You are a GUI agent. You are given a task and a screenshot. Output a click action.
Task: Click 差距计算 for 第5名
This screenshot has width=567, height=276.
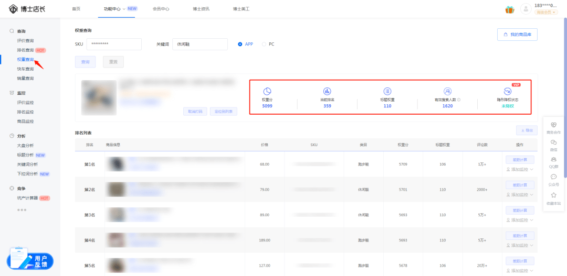520,261
